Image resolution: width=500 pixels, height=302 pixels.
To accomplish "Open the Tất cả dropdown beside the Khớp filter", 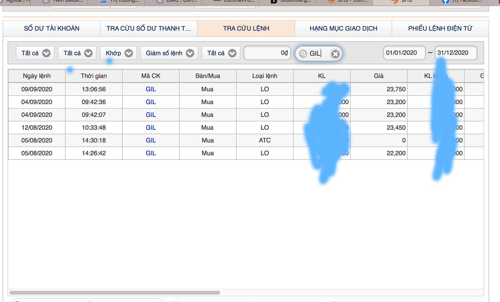I will pos(77,53).
